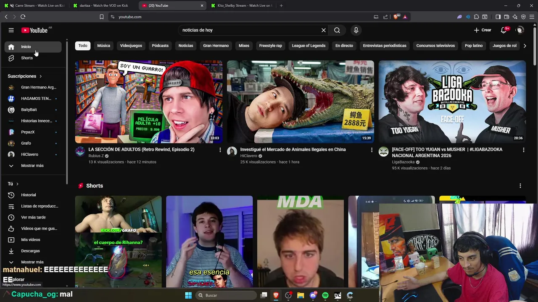Open LA SECCIÓN DE ADULTOS video title

point(141,150)
